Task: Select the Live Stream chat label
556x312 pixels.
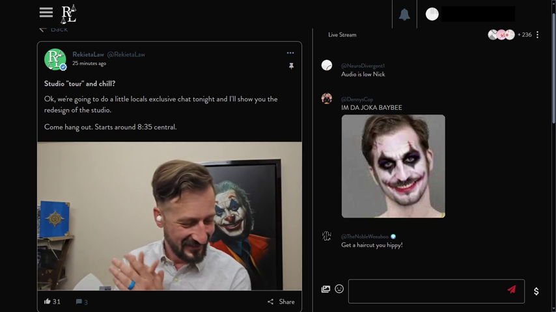Action: [x=342, y=34]
